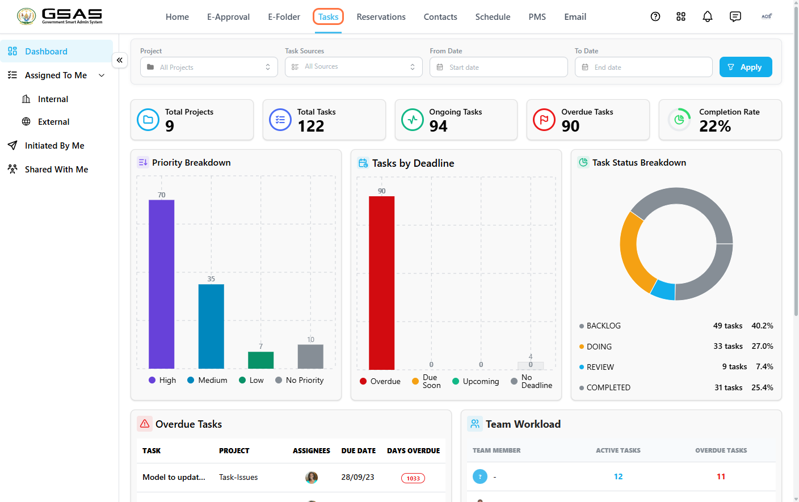This screenshot has height=502, width=799.
Task: Open the apps grid icon
Action: click(681, 16)
